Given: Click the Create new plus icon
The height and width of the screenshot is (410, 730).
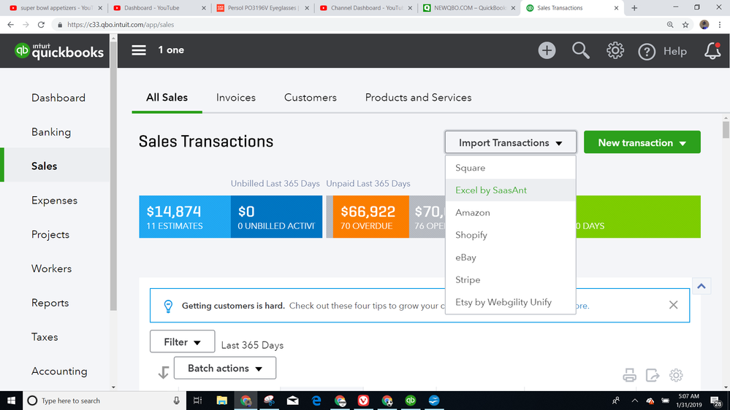Looking at the screenshot, I should point(547,50).
